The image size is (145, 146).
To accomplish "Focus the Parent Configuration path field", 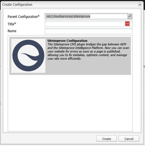I will (x=86, y=16).
